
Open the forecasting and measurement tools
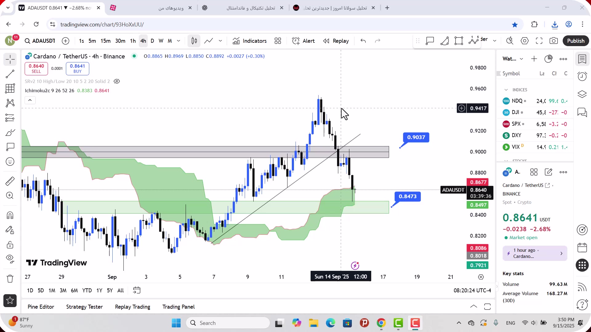coord(10,118)
